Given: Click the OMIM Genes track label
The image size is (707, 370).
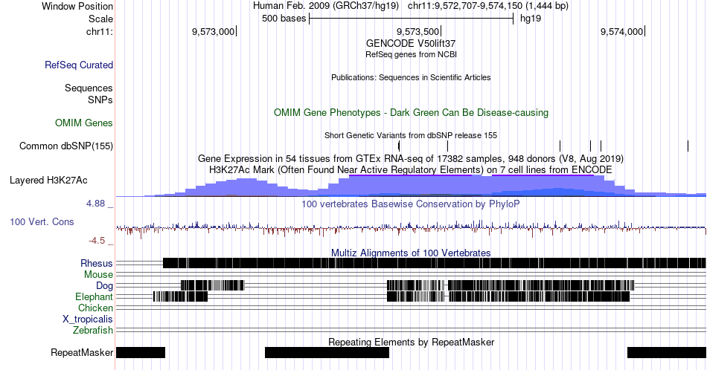Looking at the screenshot, I should pos(84,123).
